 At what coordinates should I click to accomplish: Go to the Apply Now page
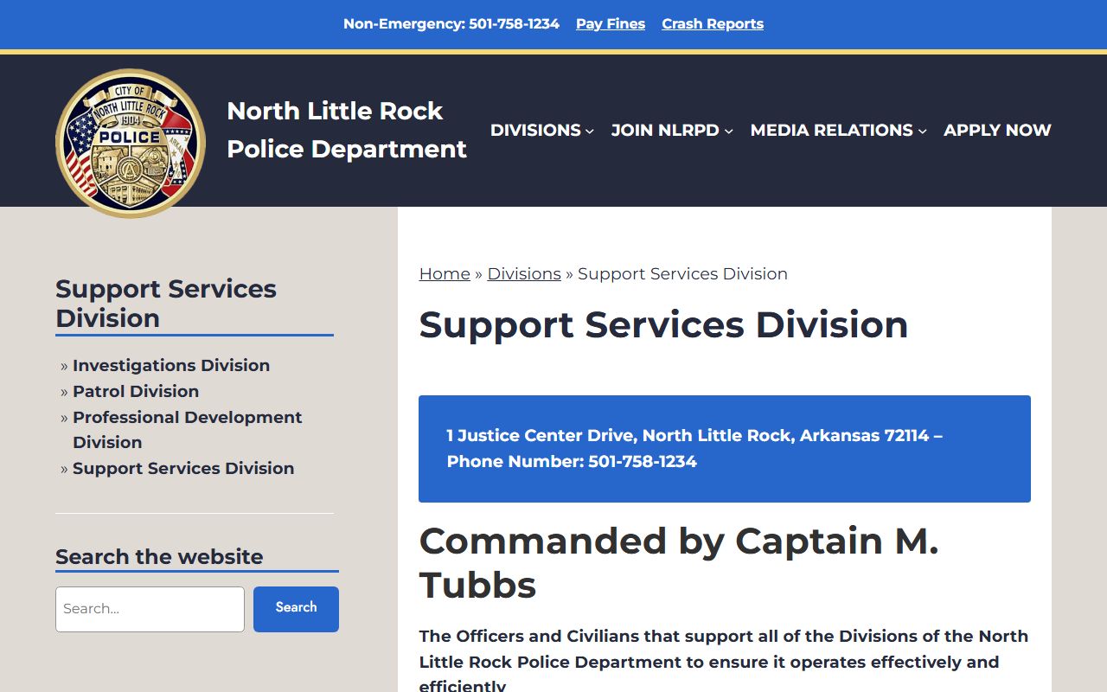[997, 130]
